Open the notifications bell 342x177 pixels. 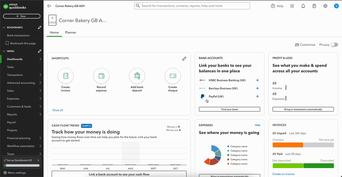303,6
